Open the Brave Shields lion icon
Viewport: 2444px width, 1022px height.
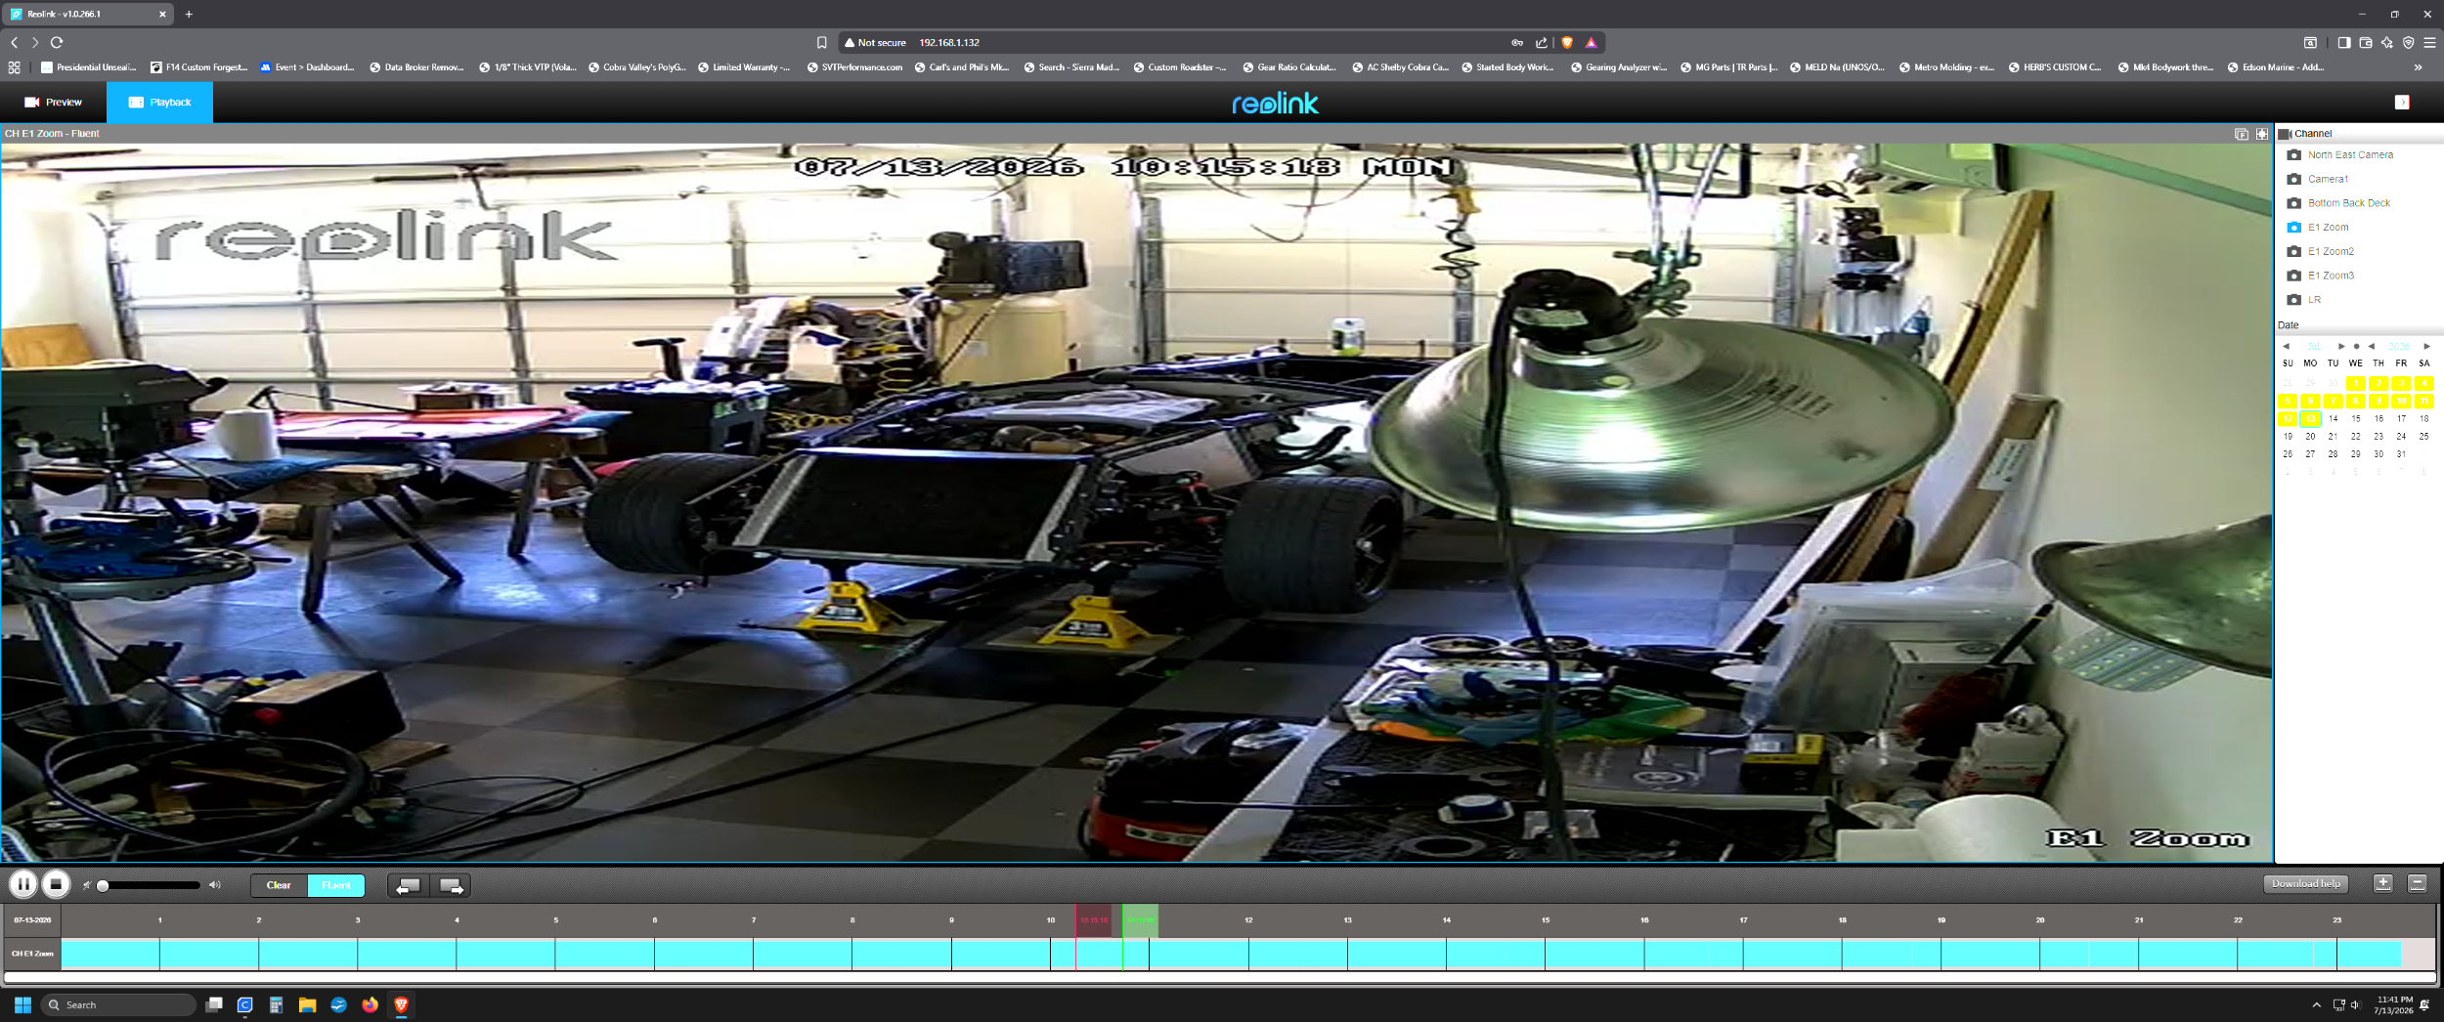(1567, 42)
